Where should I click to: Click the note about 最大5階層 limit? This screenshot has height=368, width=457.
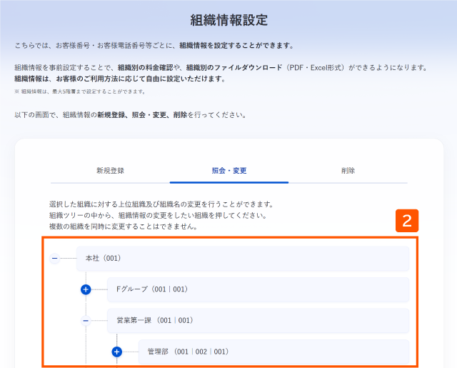(x=80, y=91)
